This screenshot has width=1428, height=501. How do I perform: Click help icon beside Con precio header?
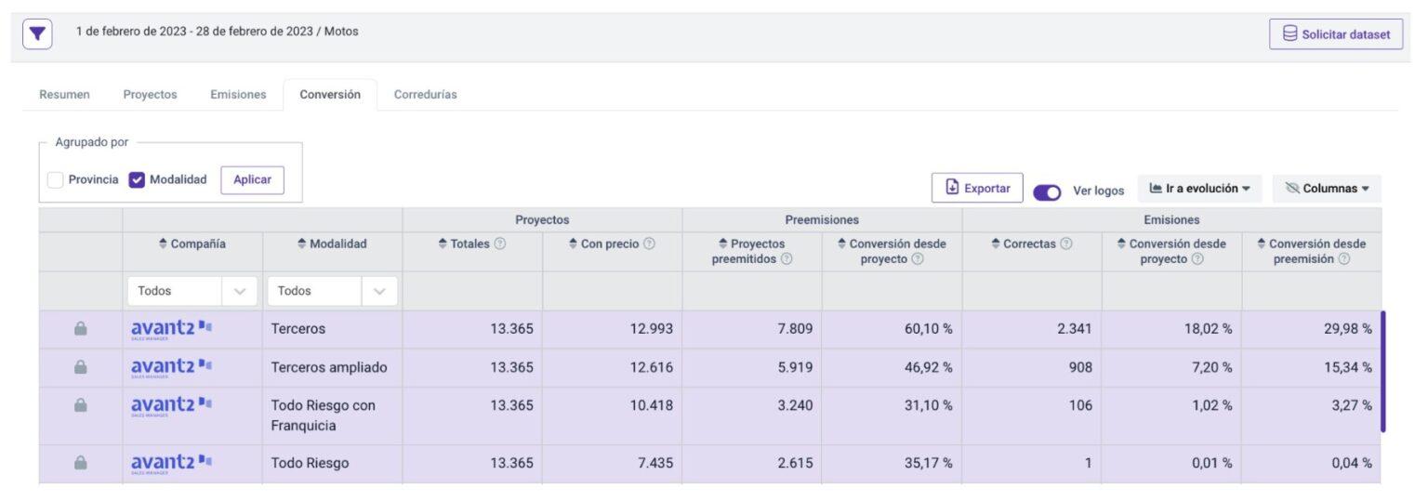tap(649, 244)
